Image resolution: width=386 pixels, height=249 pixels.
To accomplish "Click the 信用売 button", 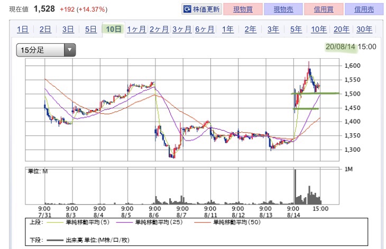I will [x=364, y=10].
